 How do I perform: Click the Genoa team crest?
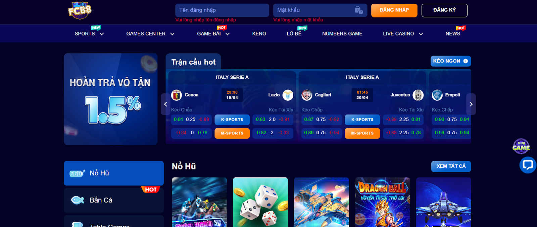[x=177, y=95]
